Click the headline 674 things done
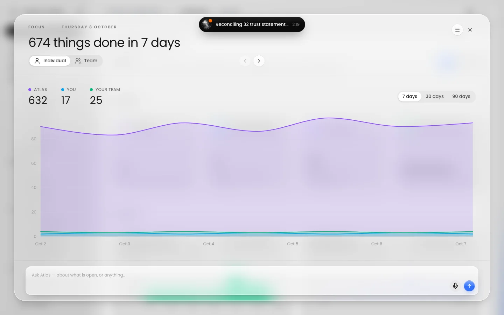The height and width of the screenshot is (315, 504). [104, 43]
